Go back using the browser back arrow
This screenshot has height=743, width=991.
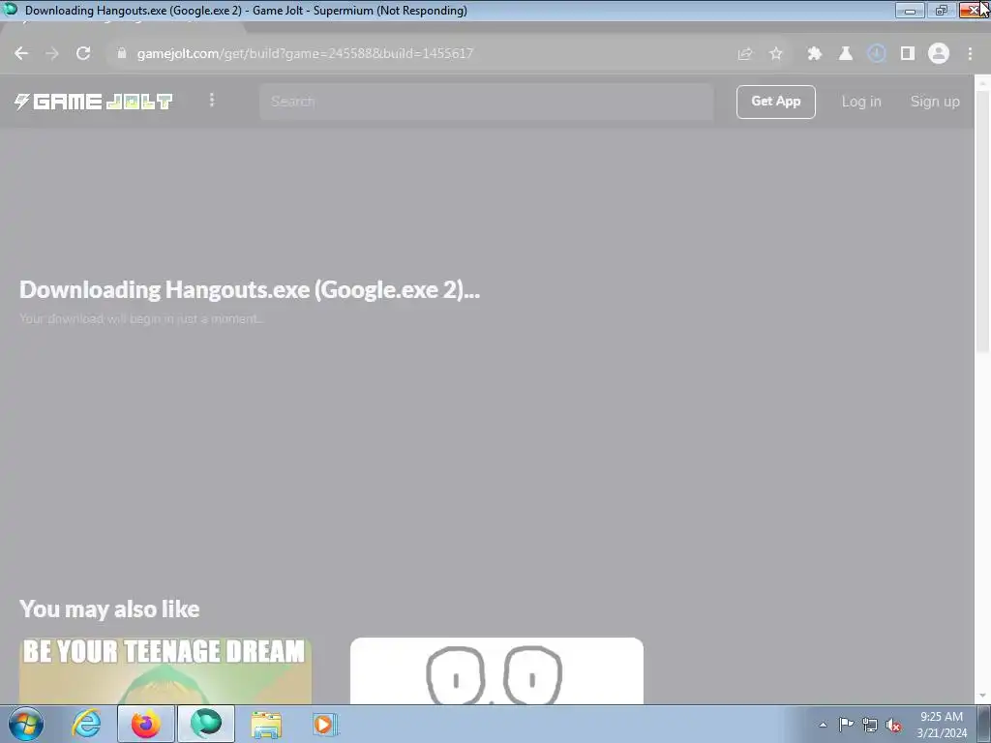click(21, 54)
